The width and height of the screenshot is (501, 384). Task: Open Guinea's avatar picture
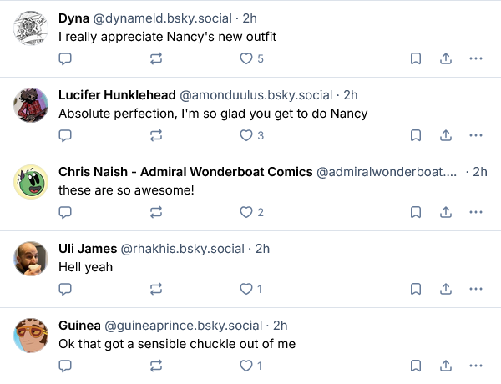tap(31, 336)
